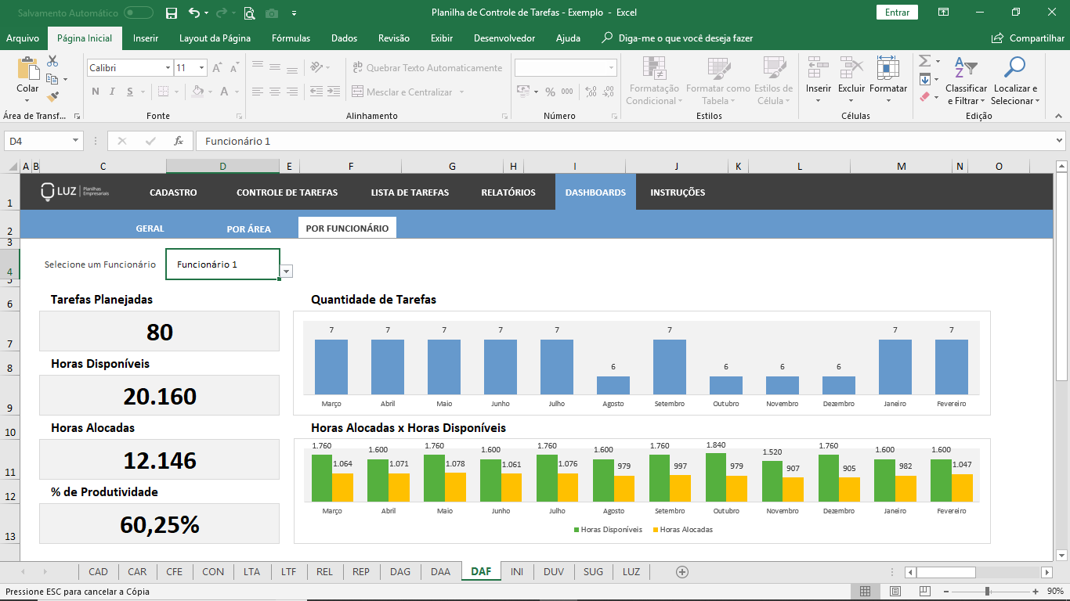Click the Entrar sign-in button
Screen dimensions: 1070x601
(x=897, y=13)
